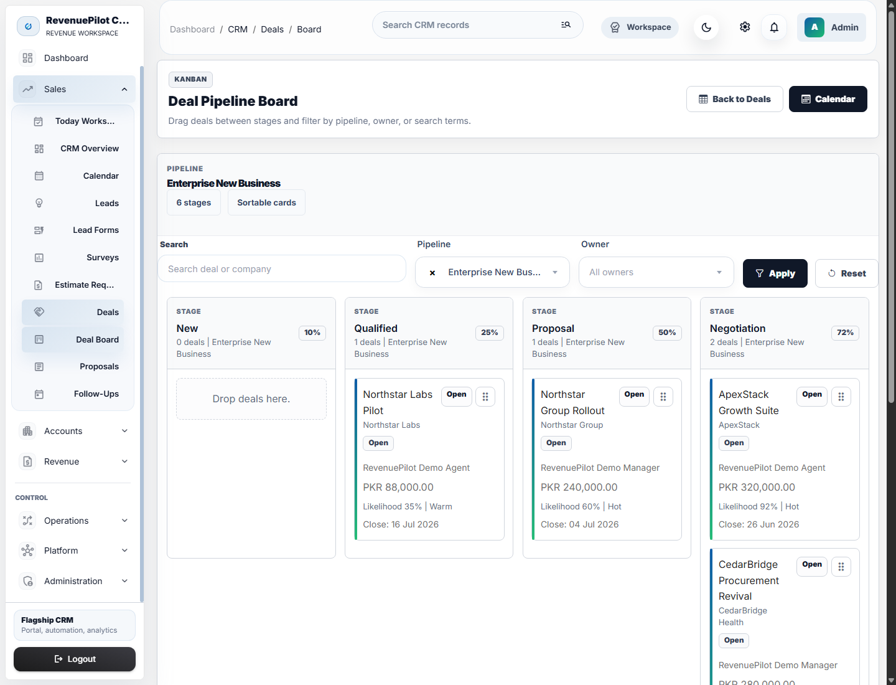The image size is (896, 685).
Task: Click the Admin avatar badge
Action: (x=814, y=27)
